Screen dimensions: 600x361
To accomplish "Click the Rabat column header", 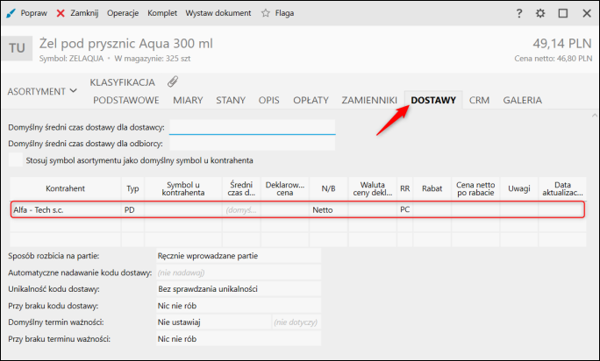I will pos(432,188).
